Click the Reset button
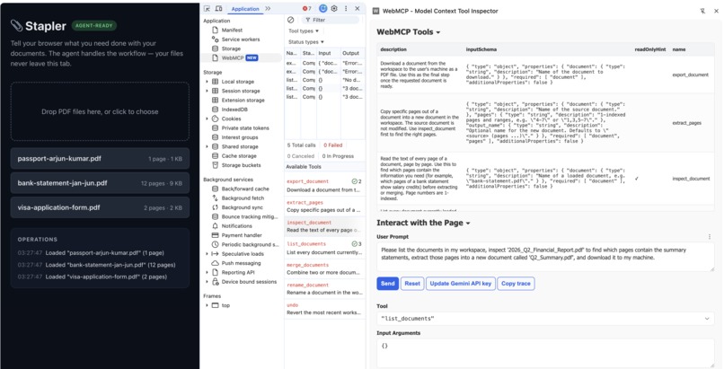Image resolution: width=724 pixels, height=369 pixels. click(x=412, y=284)
